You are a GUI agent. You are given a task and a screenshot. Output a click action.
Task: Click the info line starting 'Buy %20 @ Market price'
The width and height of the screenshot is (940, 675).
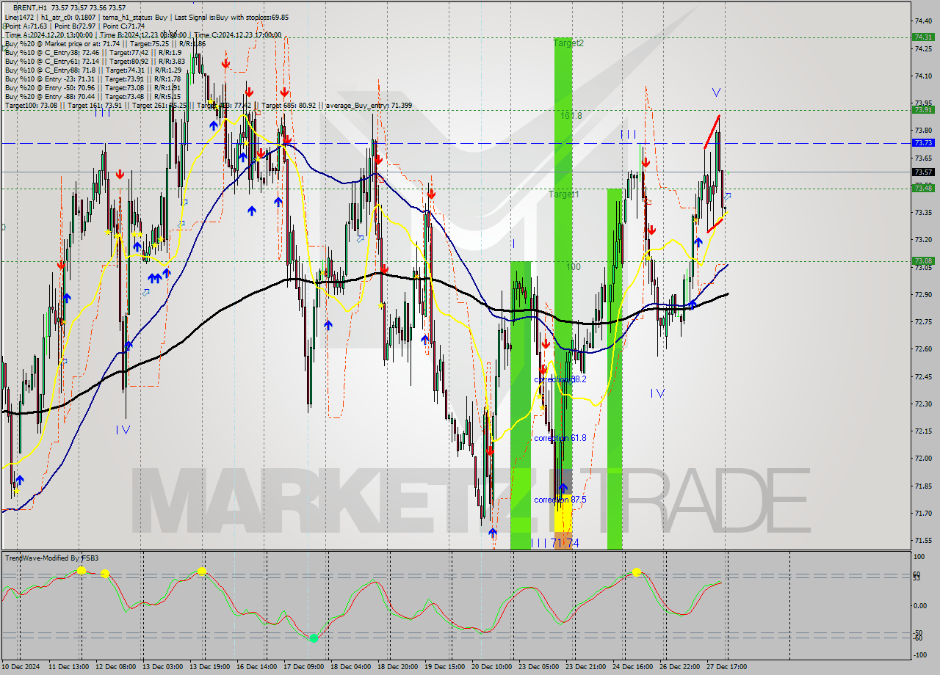coord(106,44)
